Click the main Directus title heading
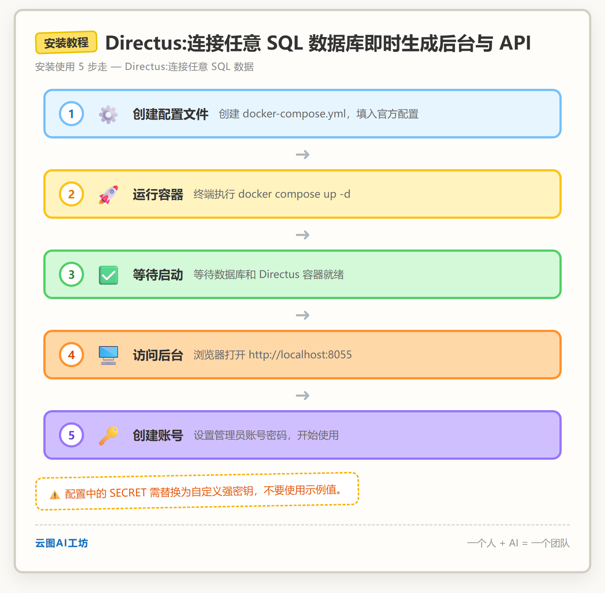The image size is (605, 593). point(318,43)
